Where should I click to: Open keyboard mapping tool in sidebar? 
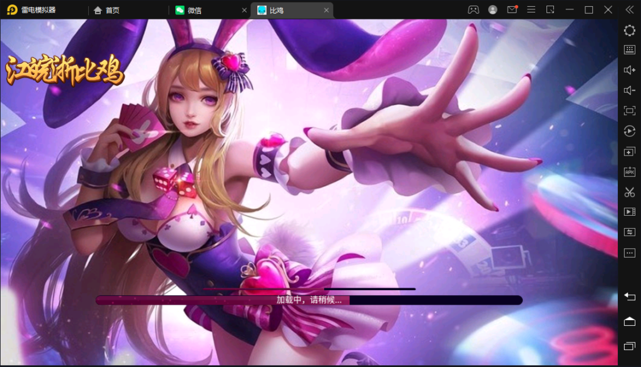click(629, 50)
